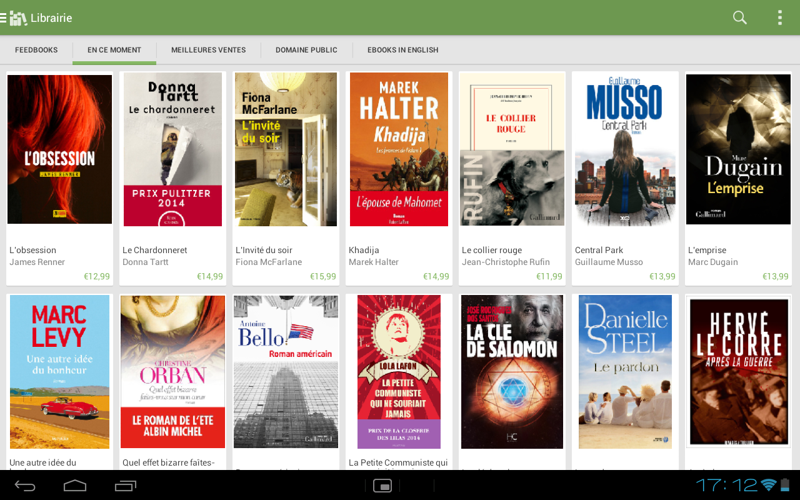This screenshot has height=500, width=800.
Task: Open the recent apps button
Action: click(x=125, y=485)
